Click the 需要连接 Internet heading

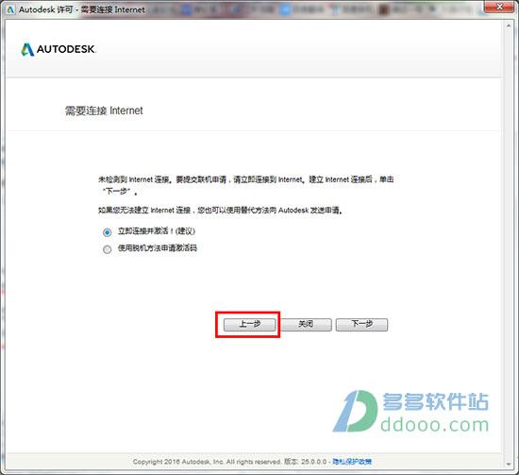click(104, 110)
